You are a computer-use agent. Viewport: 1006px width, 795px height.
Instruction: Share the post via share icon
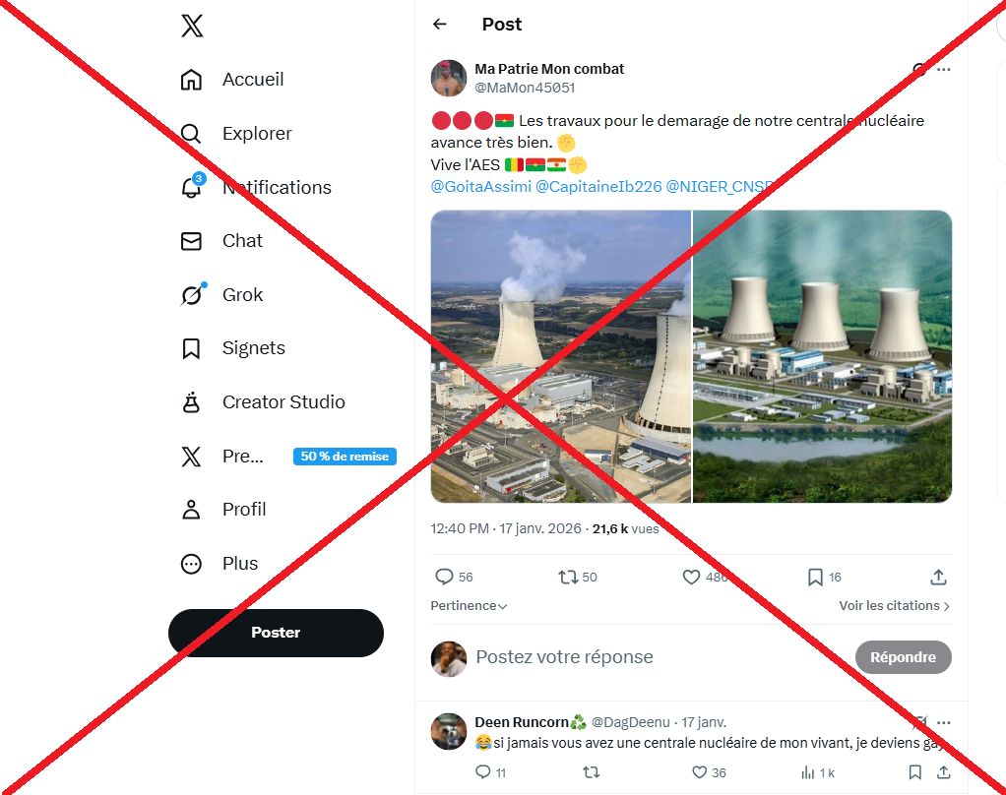click(x=938, y=578)
